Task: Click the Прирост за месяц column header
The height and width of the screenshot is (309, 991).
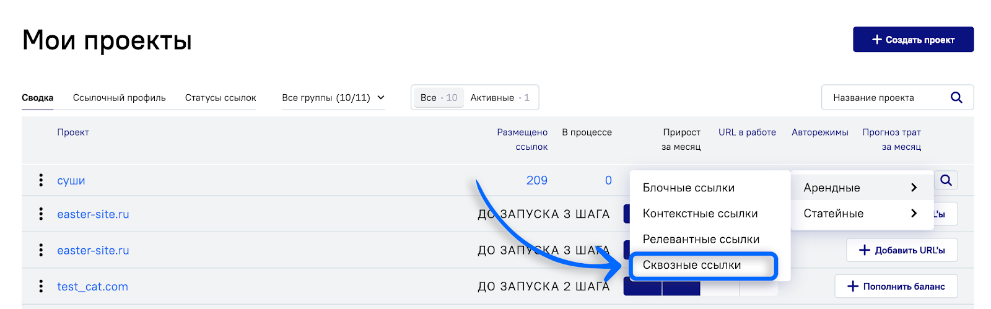Action: coord(681,139)
